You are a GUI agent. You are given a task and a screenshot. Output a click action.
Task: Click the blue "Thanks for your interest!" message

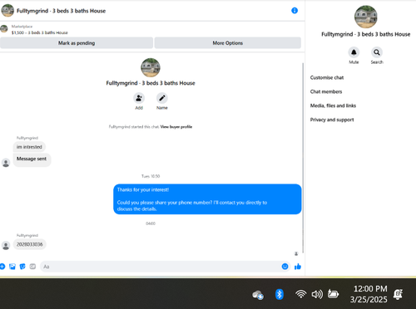tap(207, 199)
